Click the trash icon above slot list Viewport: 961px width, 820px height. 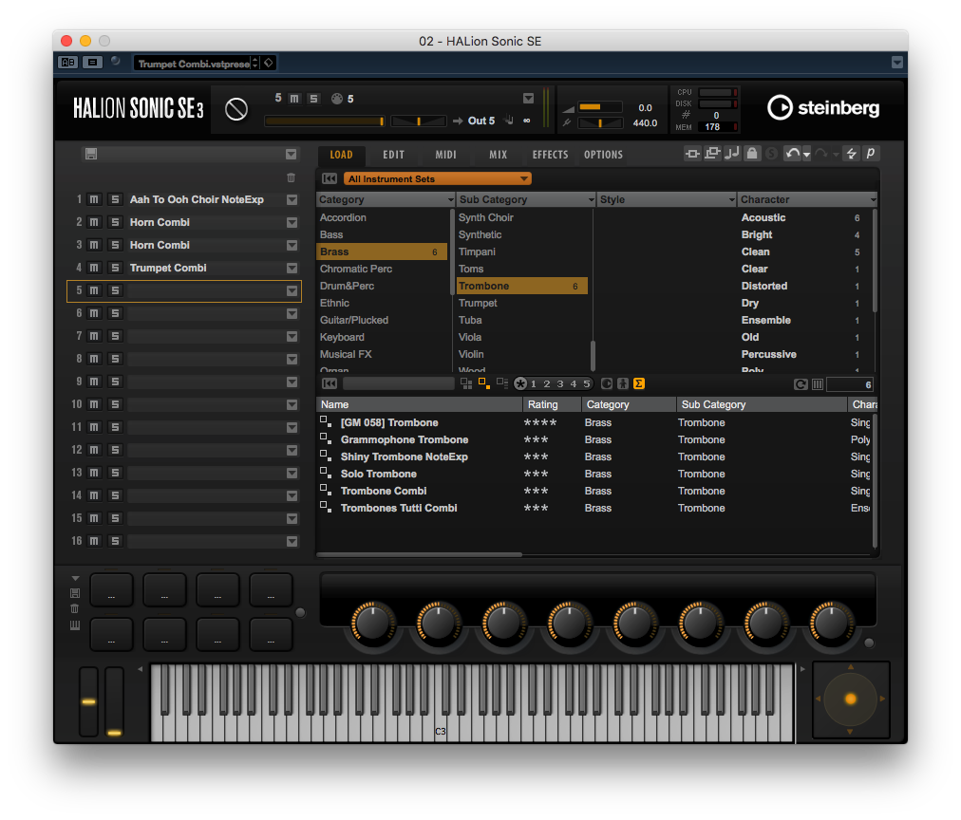tap(291, 177)
